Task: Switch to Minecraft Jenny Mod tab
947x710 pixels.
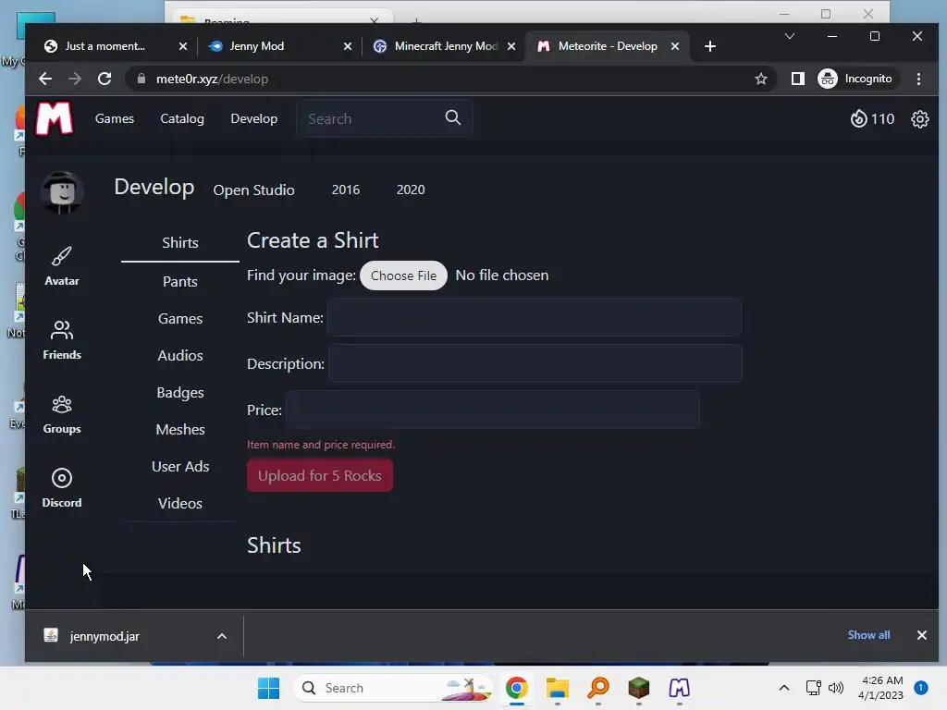Action: click(446, 46)
